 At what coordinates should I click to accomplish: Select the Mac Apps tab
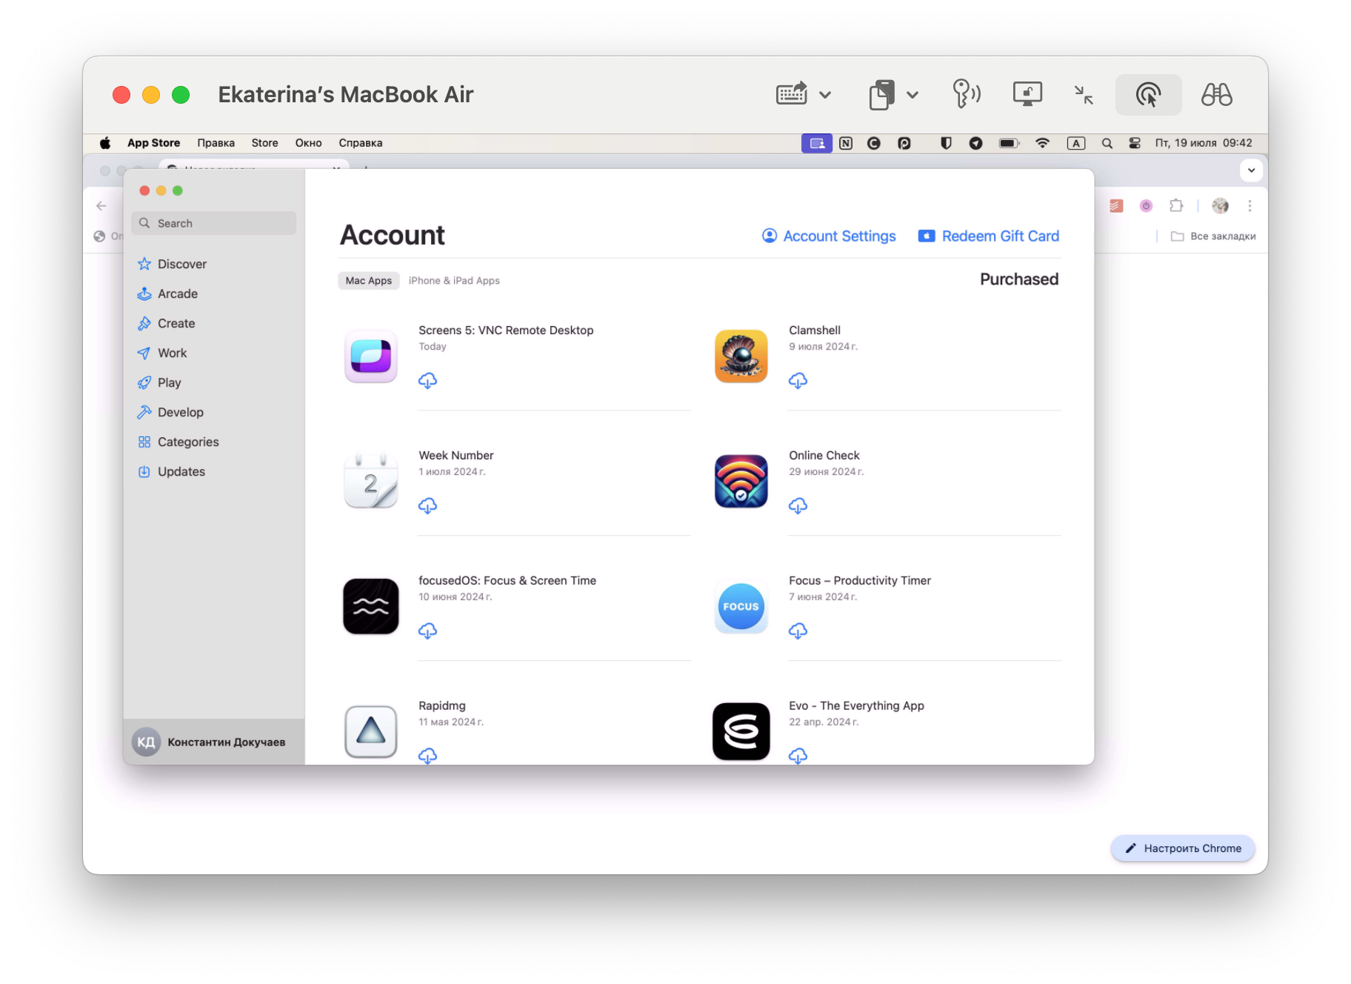369,281
